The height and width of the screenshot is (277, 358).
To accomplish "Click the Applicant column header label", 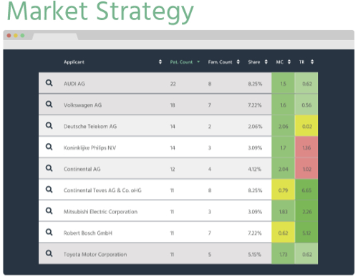I will pos(74,62).
